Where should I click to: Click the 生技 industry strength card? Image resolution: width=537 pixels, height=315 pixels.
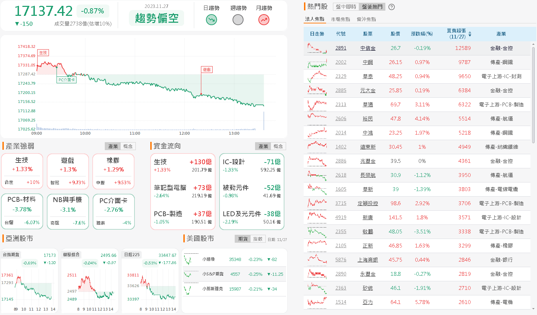(x=22, y=171)
